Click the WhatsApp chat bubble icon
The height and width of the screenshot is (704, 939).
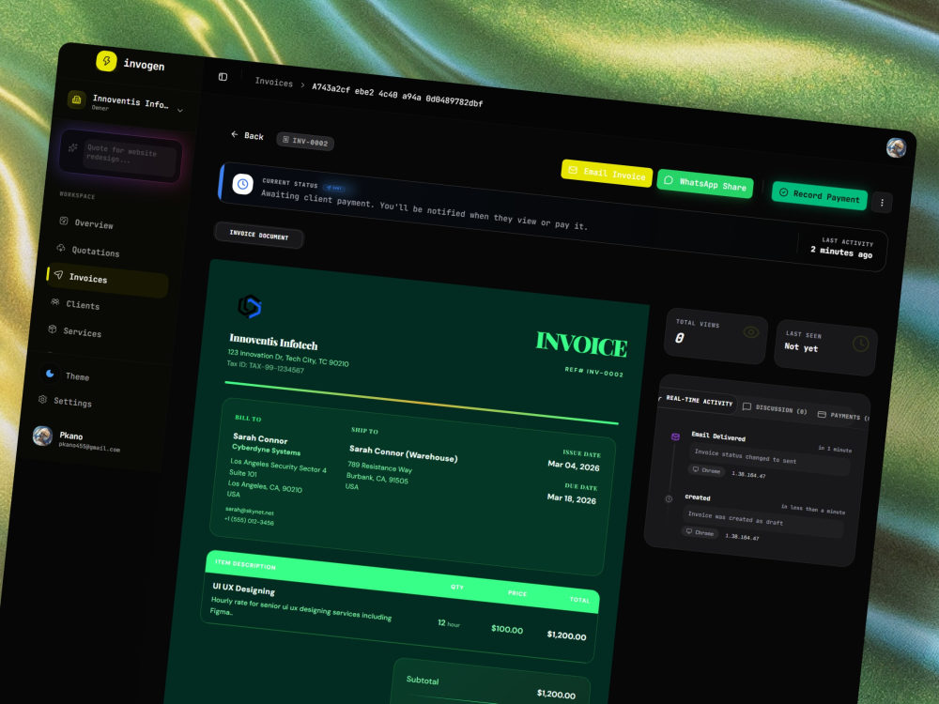point(669,179)
